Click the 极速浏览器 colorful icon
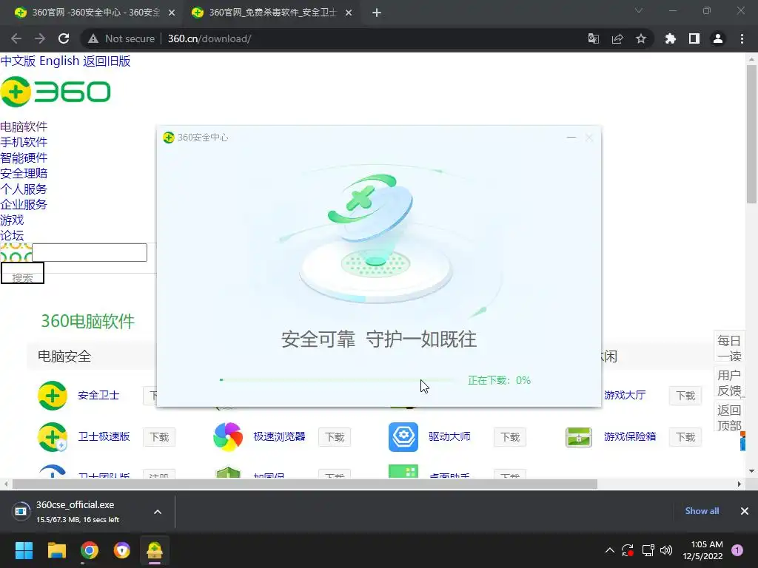 pyautogui.click(x=228, y=437)
